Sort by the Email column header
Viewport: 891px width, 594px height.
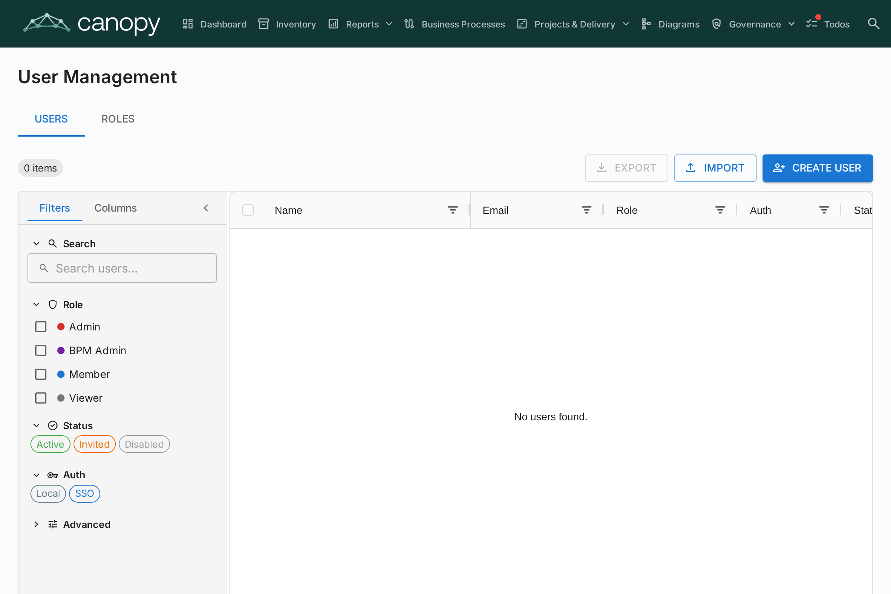pyautogui.click(x=495, y=210)
